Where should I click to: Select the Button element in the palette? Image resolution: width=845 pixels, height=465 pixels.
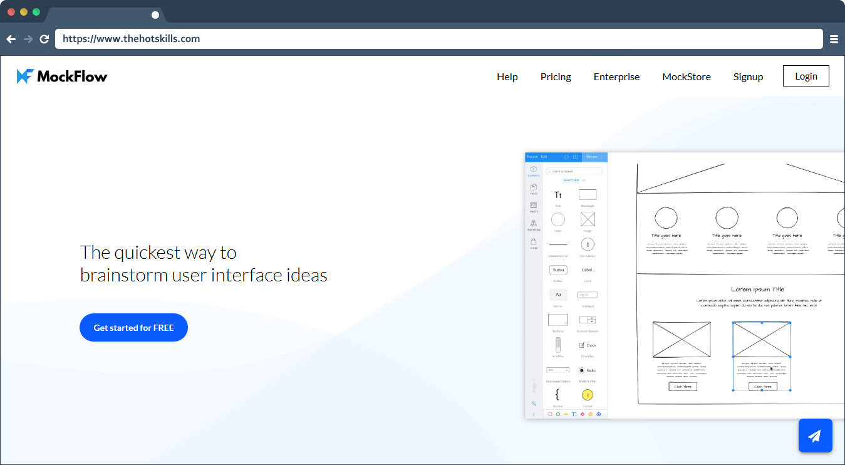558,271
